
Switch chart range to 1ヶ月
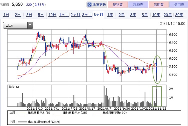64,15
